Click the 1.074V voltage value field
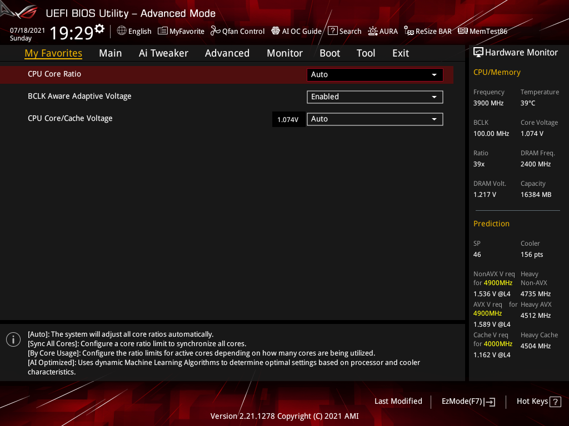Screen dimensions: 569x426 point(288,119)
